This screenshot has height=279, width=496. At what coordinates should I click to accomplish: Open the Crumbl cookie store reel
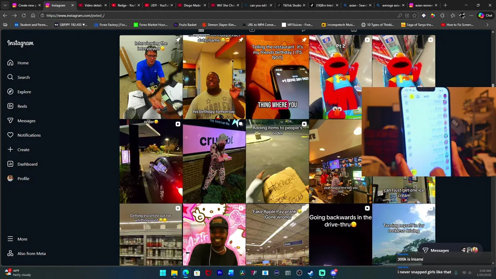(214, 162)
